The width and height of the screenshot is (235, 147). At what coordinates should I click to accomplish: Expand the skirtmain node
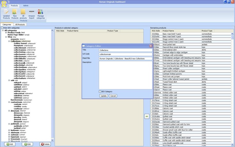tap(9, 133)
